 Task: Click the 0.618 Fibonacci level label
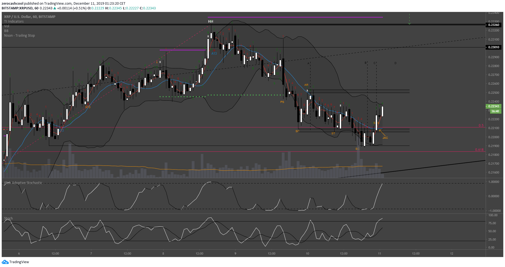coord(479,150)
